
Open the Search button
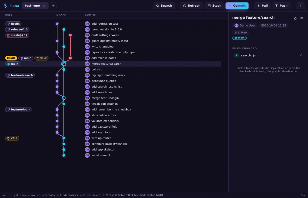[164, 6]
